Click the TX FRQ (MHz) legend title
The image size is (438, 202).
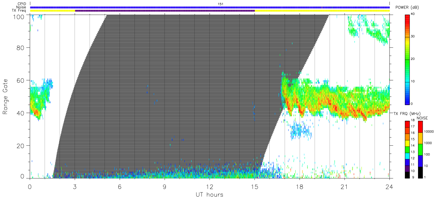click(x=407, y=114)
